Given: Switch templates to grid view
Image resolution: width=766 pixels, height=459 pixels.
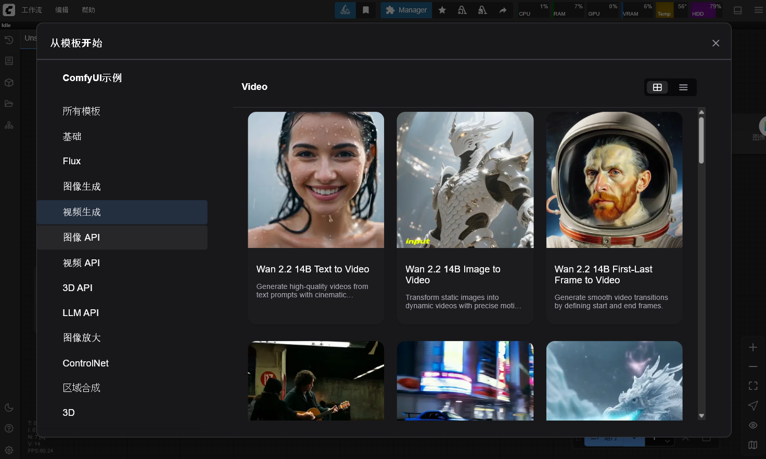Looking at the screenshot, I should 657,87.
